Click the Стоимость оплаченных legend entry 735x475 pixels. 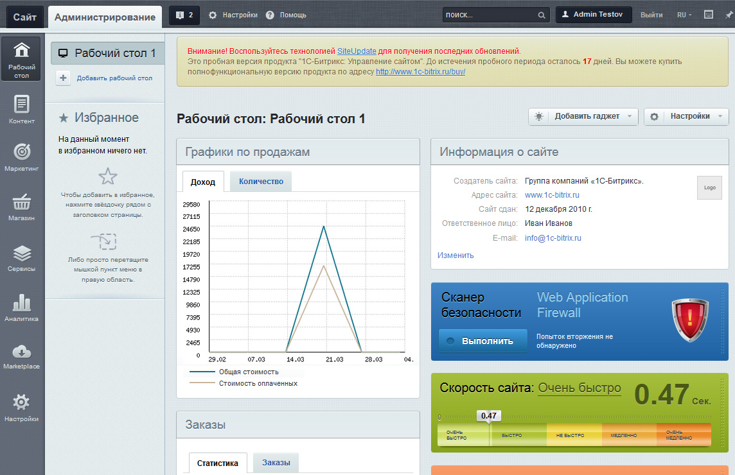coord(244,384)
